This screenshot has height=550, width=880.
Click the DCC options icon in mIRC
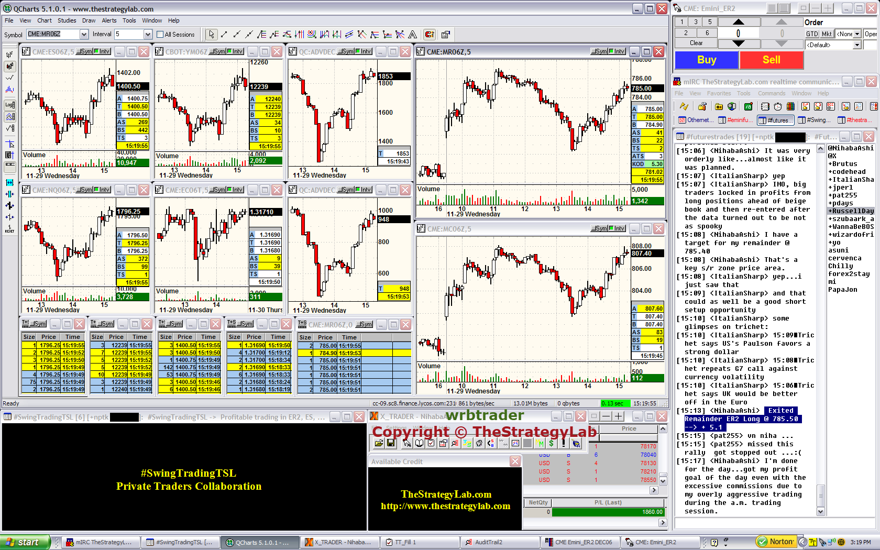coord(831,106)
